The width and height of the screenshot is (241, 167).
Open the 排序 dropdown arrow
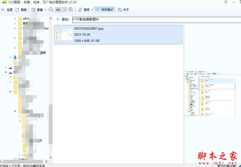click(92, 10)
